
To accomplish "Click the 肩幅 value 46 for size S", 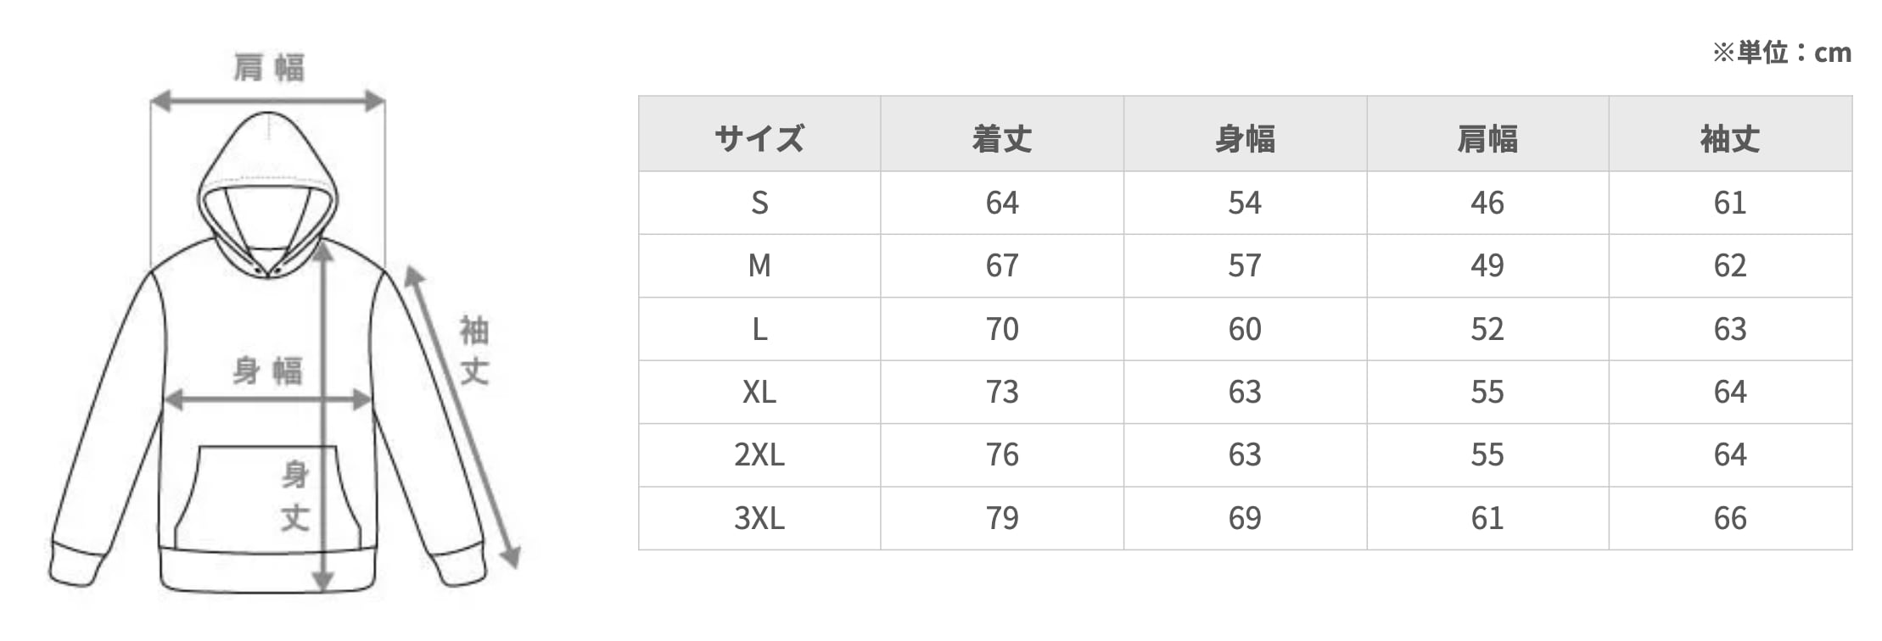I will click(1487, 203).
